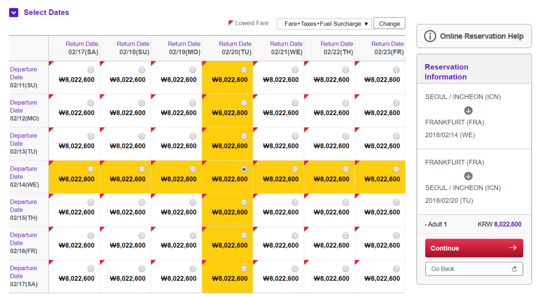Viewport: 543px width, 296px height.
Task: Click fare price for 02/16 departure, 02/19 return
Action: coord(179,246)
